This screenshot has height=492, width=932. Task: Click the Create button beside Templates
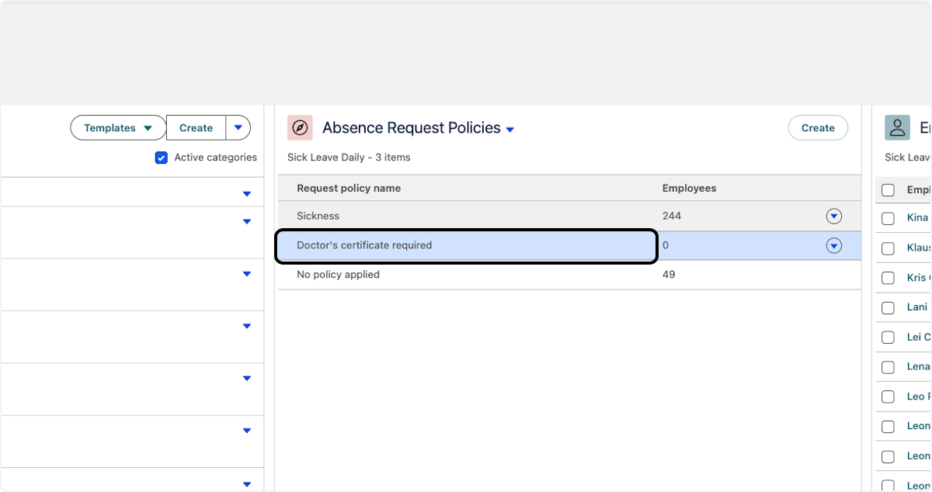[x=196, y=128]
